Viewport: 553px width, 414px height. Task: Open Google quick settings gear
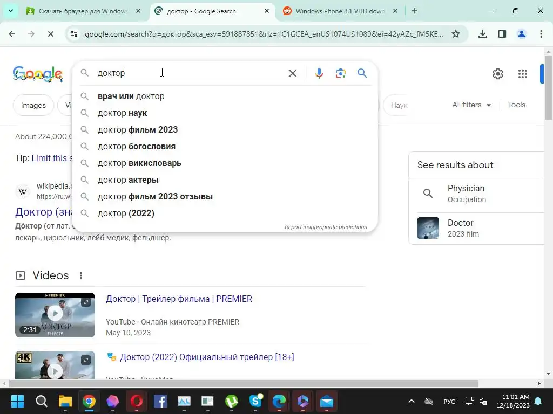pyautogui.click(x=497, y=74)
